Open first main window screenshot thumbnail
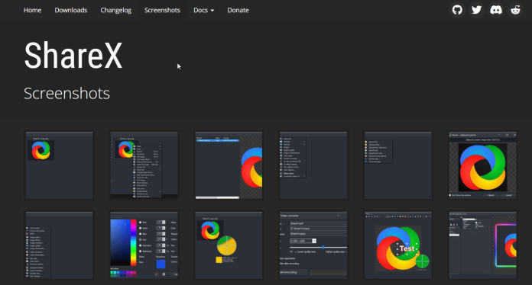The image size is (532, 285). (x=60, y=165)
